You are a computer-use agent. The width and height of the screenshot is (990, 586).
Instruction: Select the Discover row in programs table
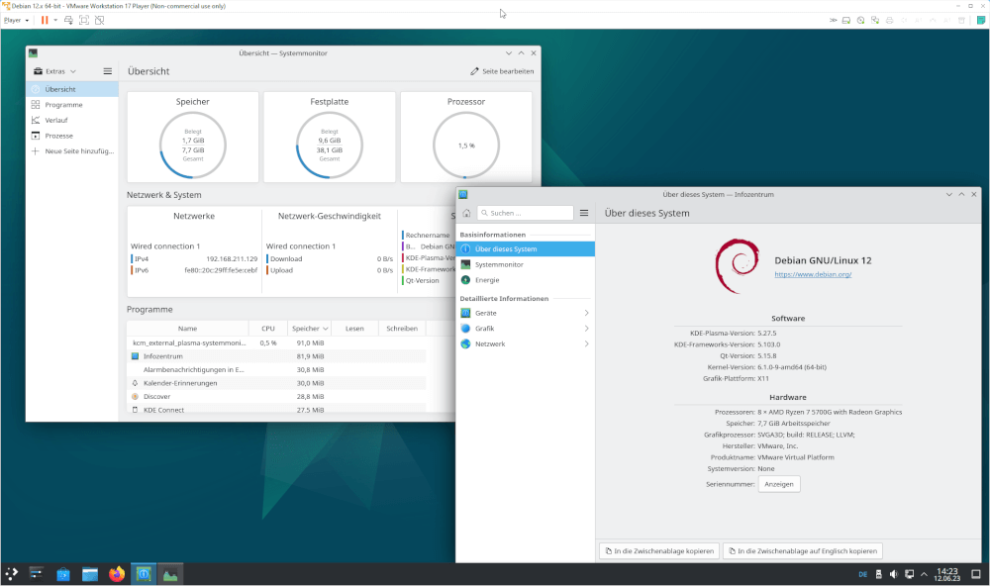pos(276,397)
